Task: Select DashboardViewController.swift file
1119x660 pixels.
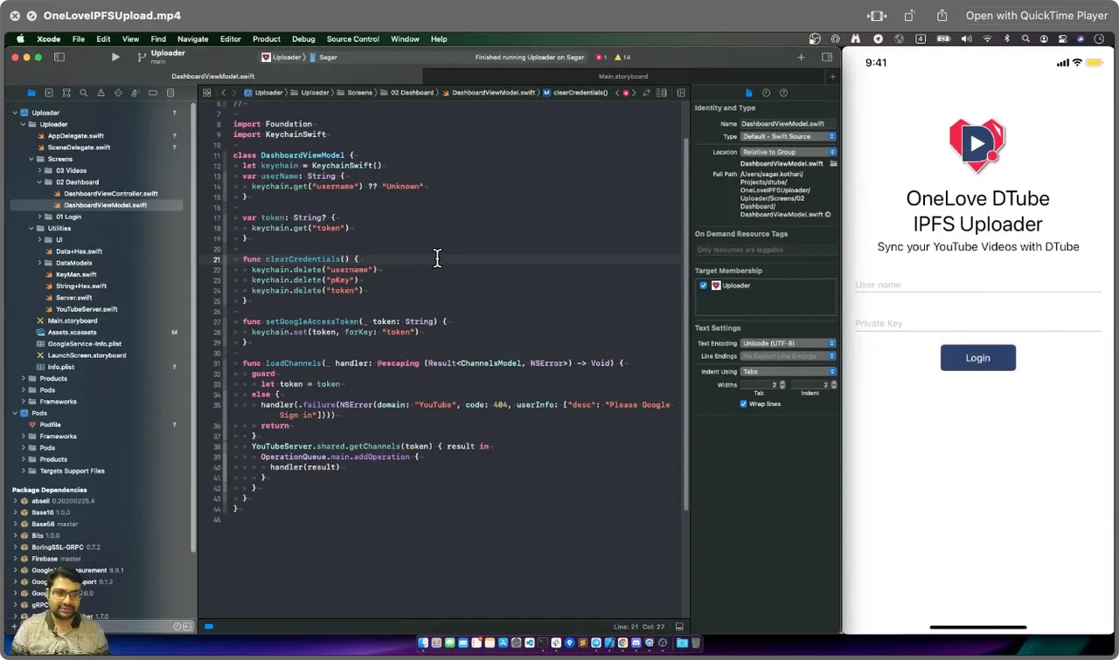Action: (x=110, y=194)
